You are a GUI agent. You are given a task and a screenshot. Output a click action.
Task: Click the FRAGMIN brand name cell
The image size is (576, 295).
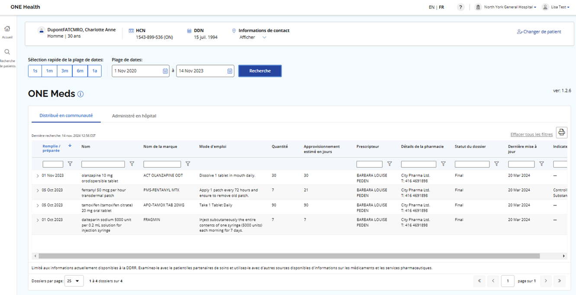[152, 220]
